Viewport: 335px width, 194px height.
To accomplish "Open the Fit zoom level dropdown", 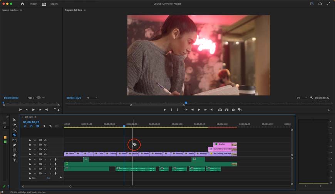I will [92, 98].
